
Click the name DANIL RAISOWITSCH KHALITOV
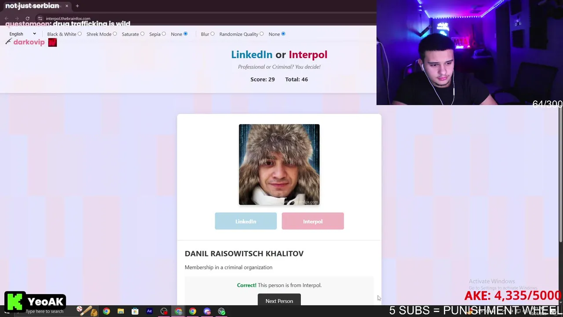(x=244, y=254)
